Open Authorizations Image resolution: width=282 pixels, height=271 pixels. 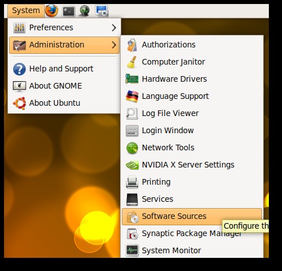tap(192, 45)
